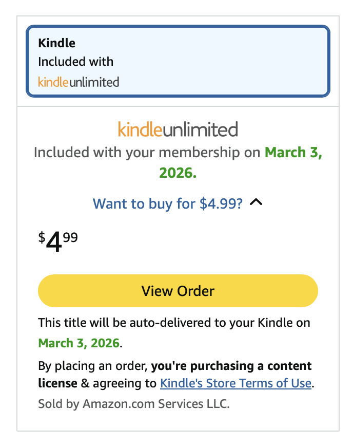
Task: Click the dollar sign beside the price
Action: [x=42, y=237]
